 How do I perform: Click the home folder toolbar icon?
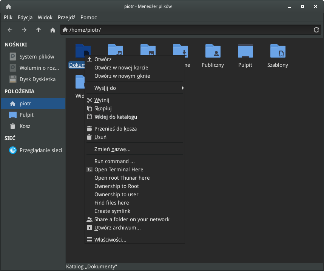tap(53, 30)
